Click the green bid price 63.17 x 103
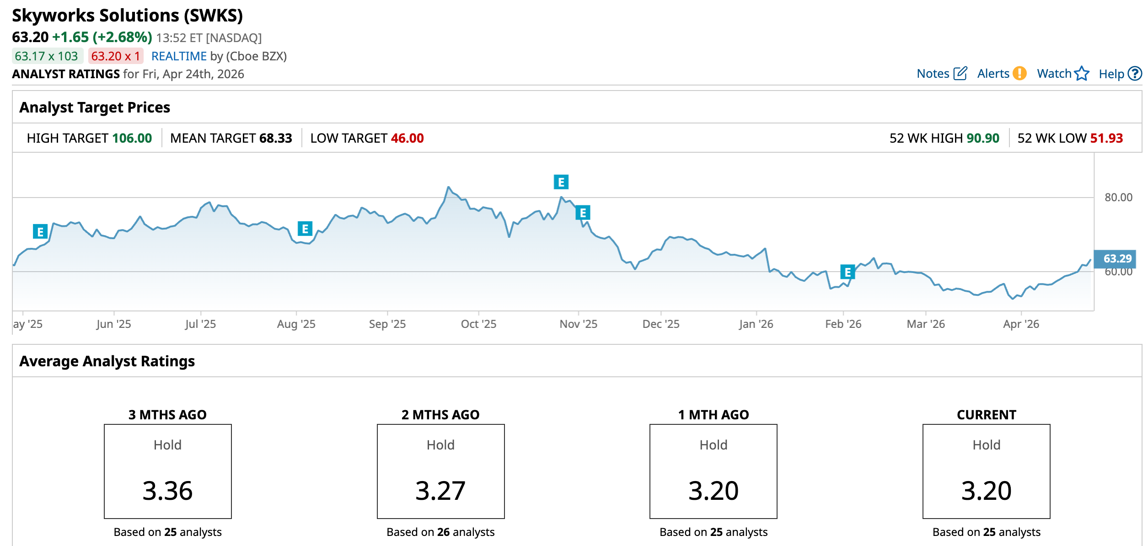The width and height of the screenshot is (1148, 546). (47, 56)
